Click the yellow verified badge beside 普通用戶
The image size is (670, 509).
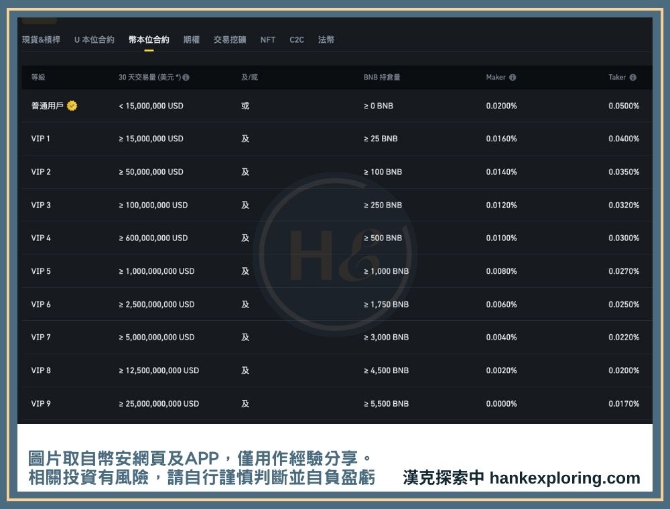point(72,105)
